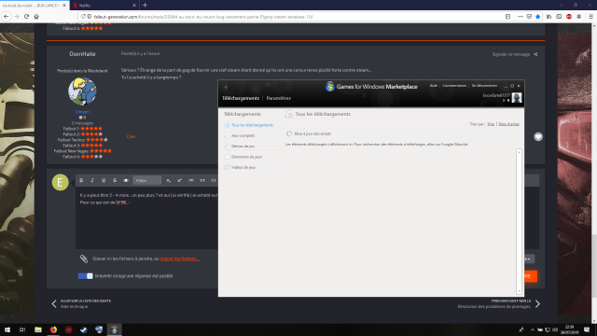The height and width of the screenshot is (336, 597).
Task: Sort downloads by Date d'achat
Action: pos(508,124)
